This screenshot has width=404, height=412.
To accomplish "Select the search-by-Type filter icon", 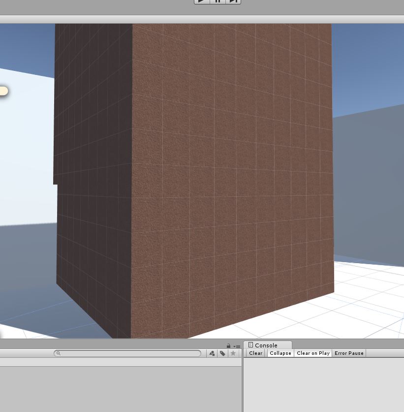I will coord(212,353).
